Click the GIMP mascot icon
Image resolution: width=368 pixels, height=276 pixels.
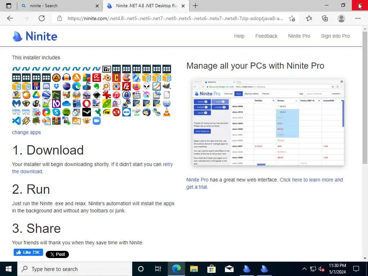167,86
